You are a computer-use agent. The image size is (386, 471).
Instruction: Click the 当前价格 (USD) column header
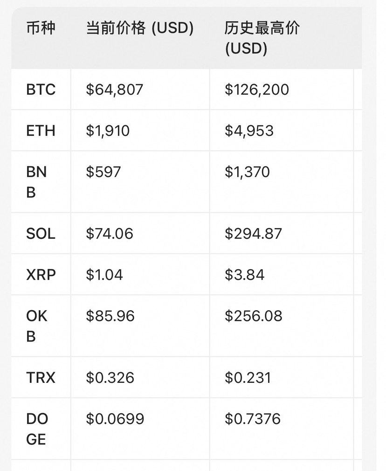click(140, 28)
